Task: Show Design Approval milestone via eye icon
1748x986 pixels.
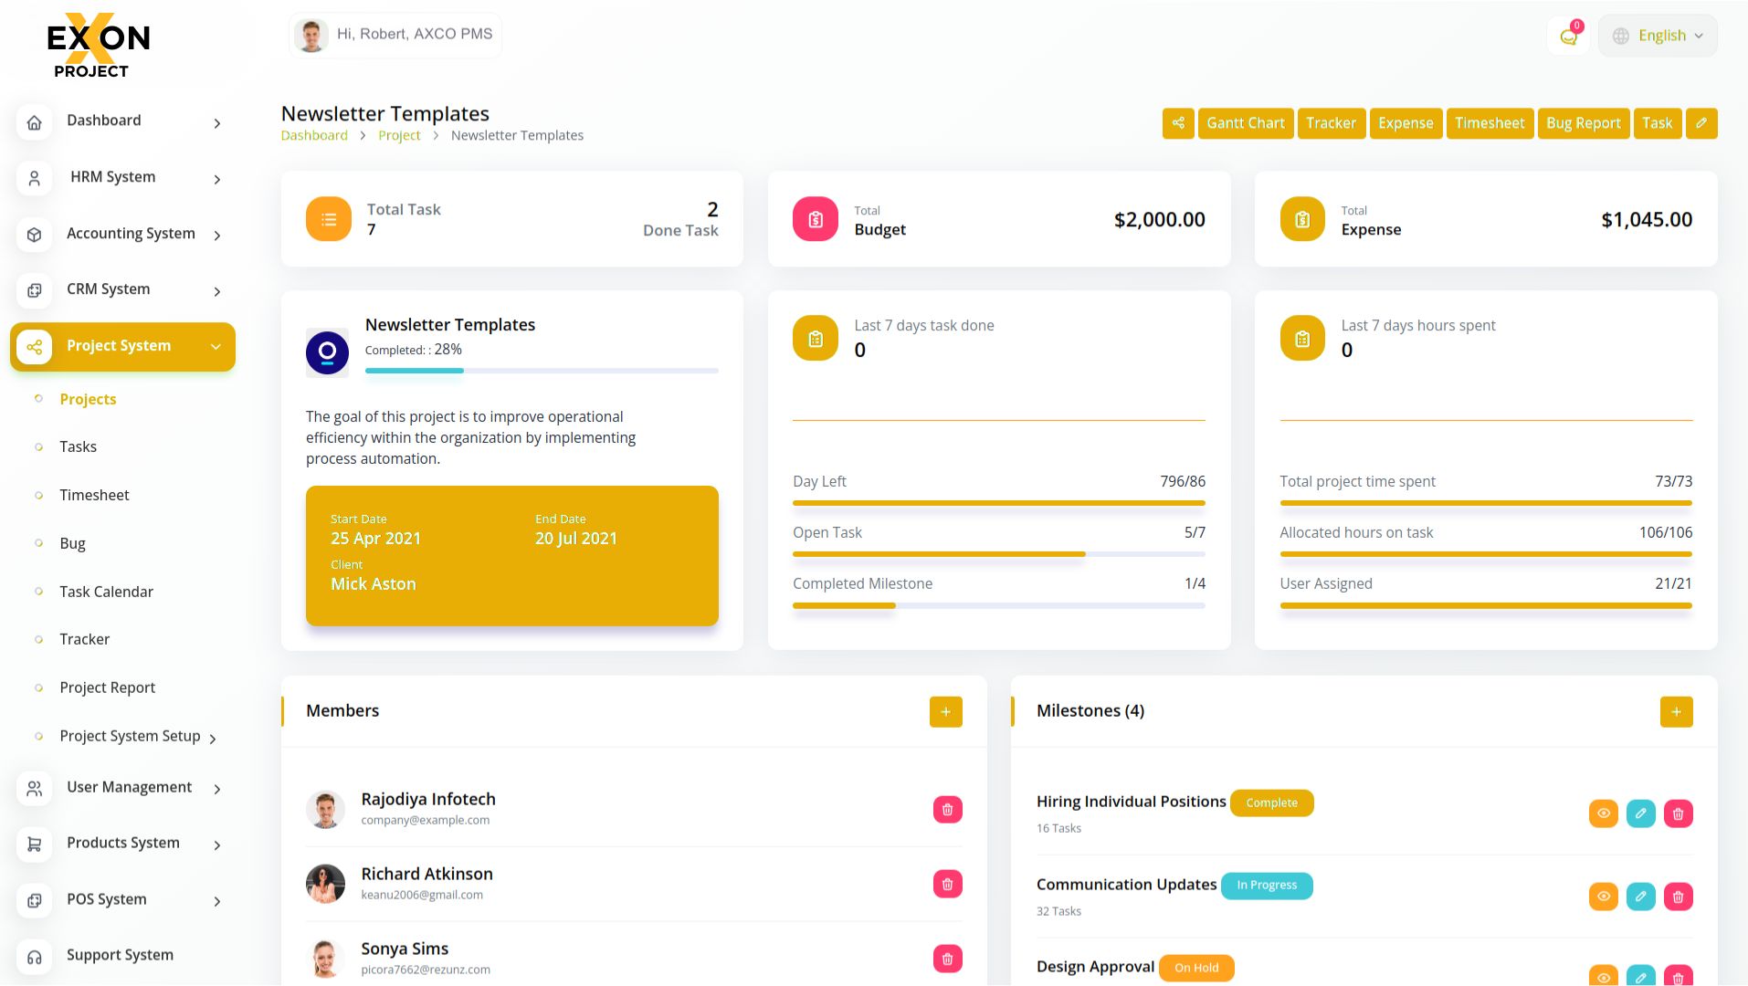Action: tap(1603, 977)
